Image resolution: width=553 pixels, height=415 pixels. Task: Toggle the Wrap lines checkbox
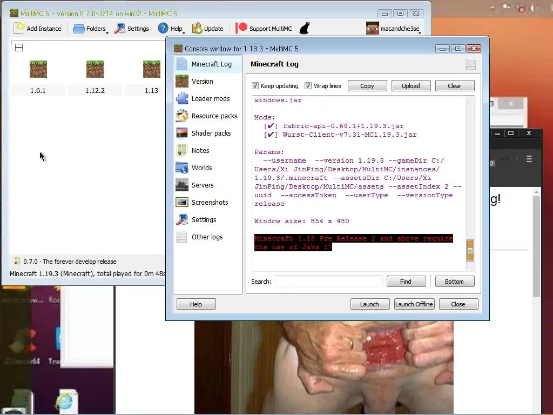tap(308, 86)
